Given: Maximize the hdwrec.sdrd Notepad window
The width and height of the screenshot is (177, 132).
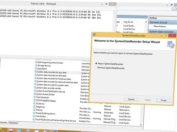Looking at the screenshot, I should [x=106, y=4].
